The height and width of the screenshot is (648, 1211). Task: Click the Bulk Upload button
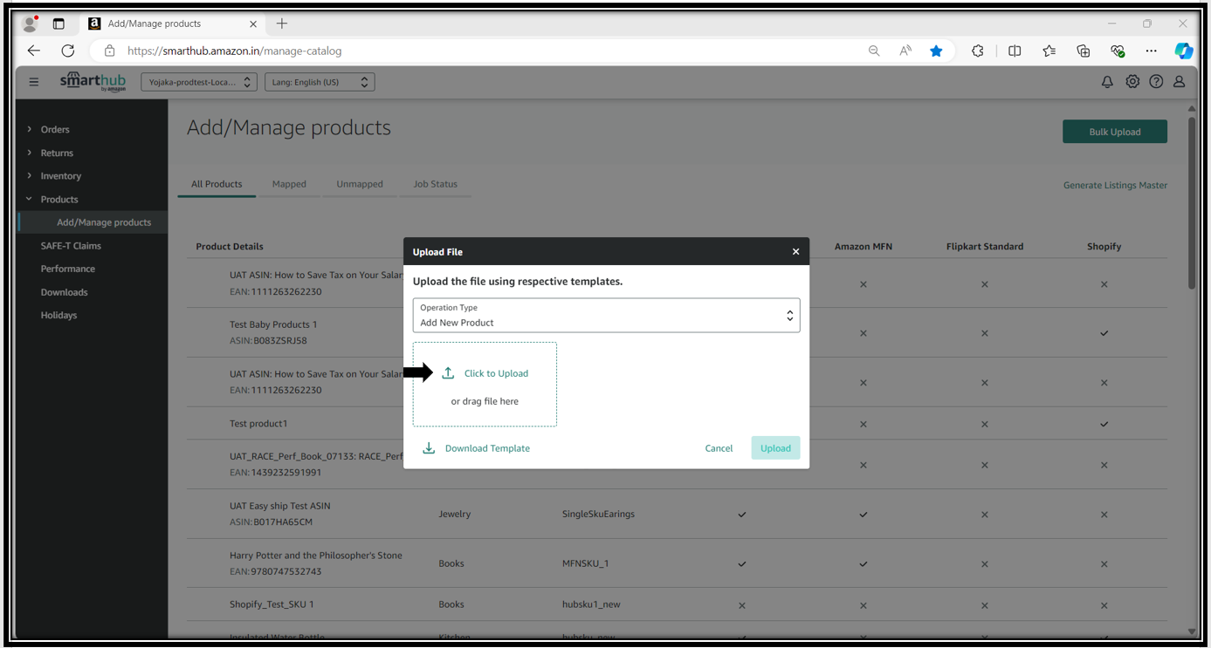pyautogui.click(x=1115, y=132)
